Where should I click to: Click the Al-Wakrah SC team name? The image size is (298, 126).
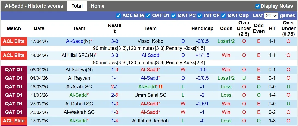coord(79,112)
